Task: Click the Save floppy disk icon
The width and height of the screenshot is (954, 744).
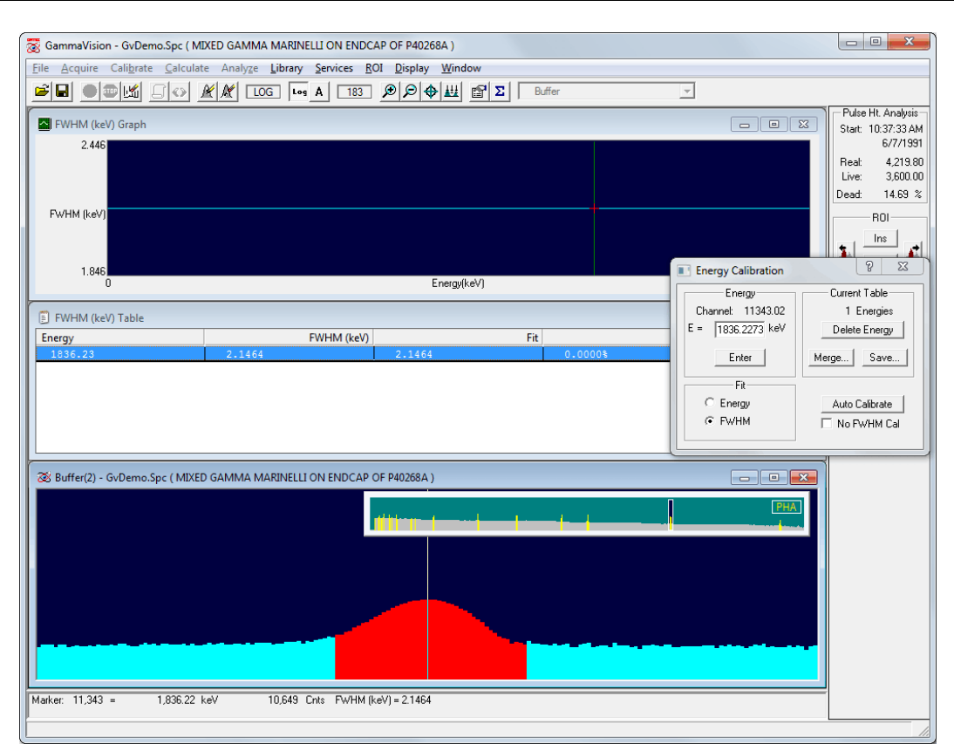Action: (x=62, y=92)
